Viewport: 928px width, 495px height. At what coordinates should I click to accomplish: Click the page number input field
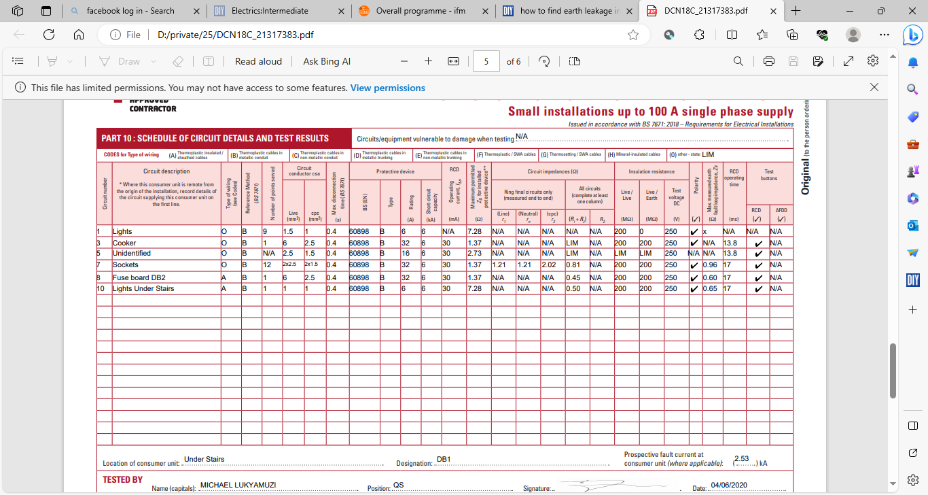[486, 61]
